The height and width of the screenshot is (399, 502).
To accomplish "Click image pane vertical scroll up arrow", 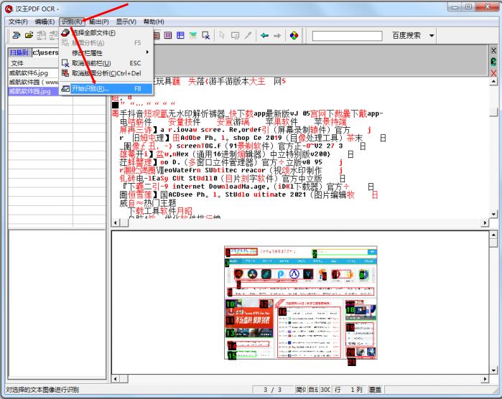I will pyautogui.click(x=493, y=235).
